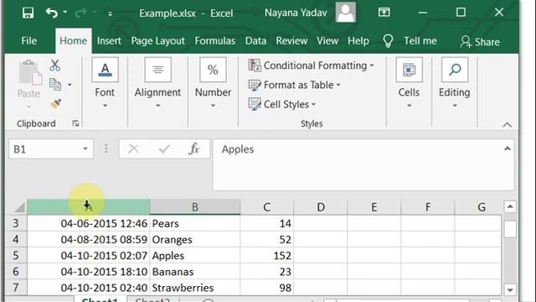Expand the Name Box dropdown arrow
Viewport: 536px width, 302px height.
pos(85,149)
